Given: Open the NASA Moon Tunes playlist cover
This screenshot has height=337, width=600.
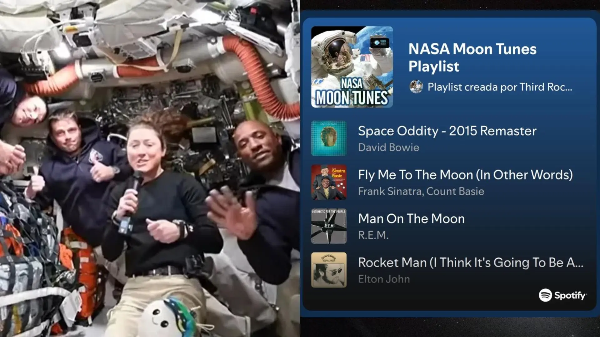Looking at the screenshot, I should pyautogui.click(x=352, y=67).
